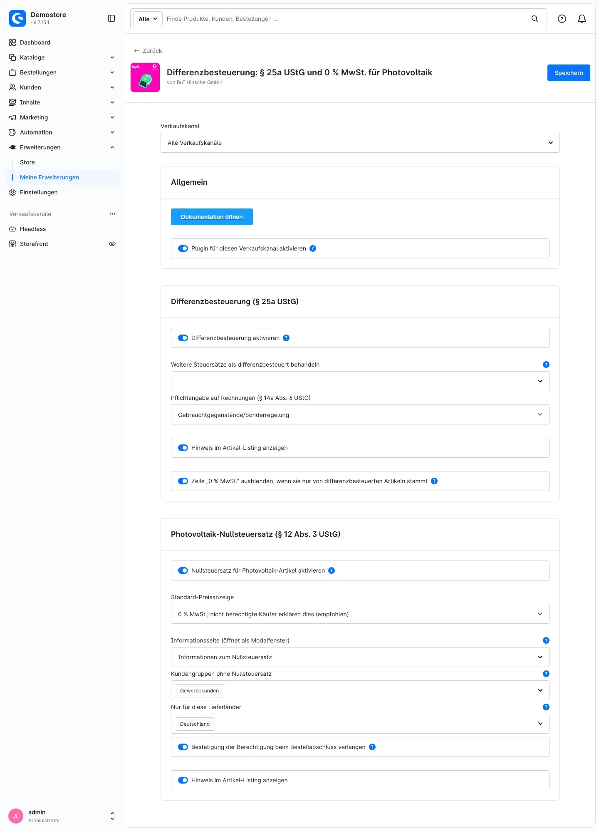Image resolution: width=599 pixels, height=831 pixels.
Task: Click help icon for Weitere Steuersätze field
Action: click(546, 365)
